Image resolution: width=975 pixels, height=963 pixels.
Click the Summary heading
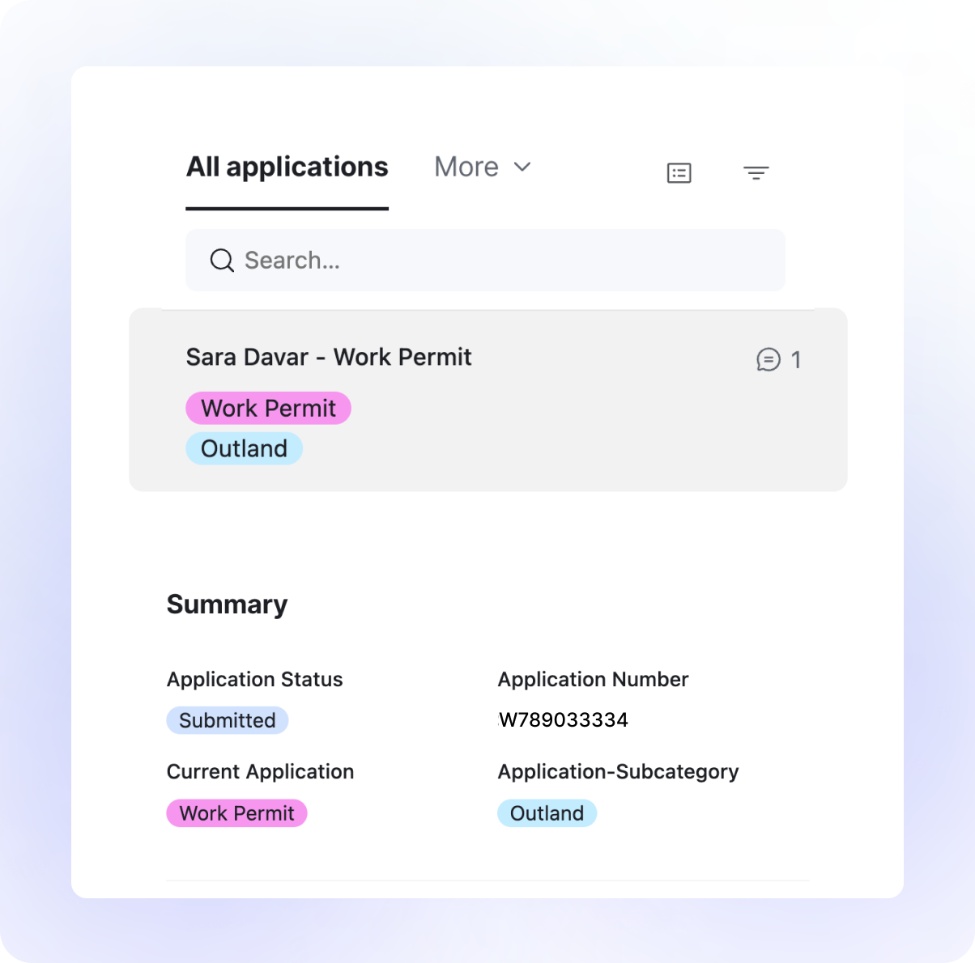(x=228, y=605)
